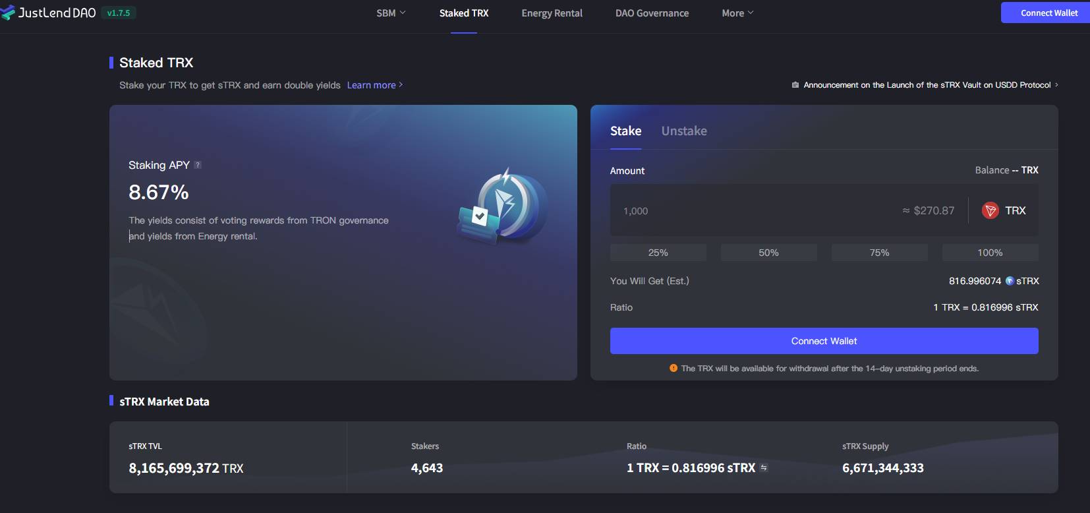This screenshot has width=1090, height=513.
Task: Toggle the ratio swap icon in market data
Action: 764,468
